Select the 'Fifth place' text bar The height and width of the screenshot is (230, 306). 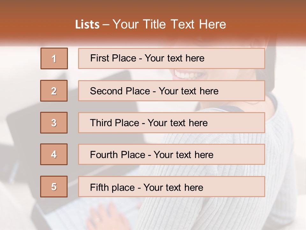tap(171, 187)
